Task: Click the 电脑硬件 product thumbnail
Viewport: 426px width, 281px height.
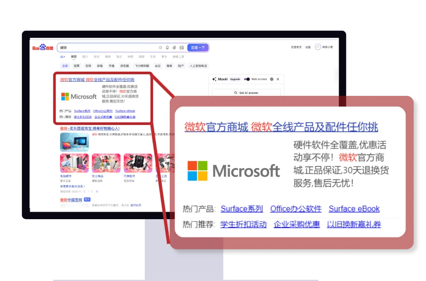Action: [x=74, y=163]
